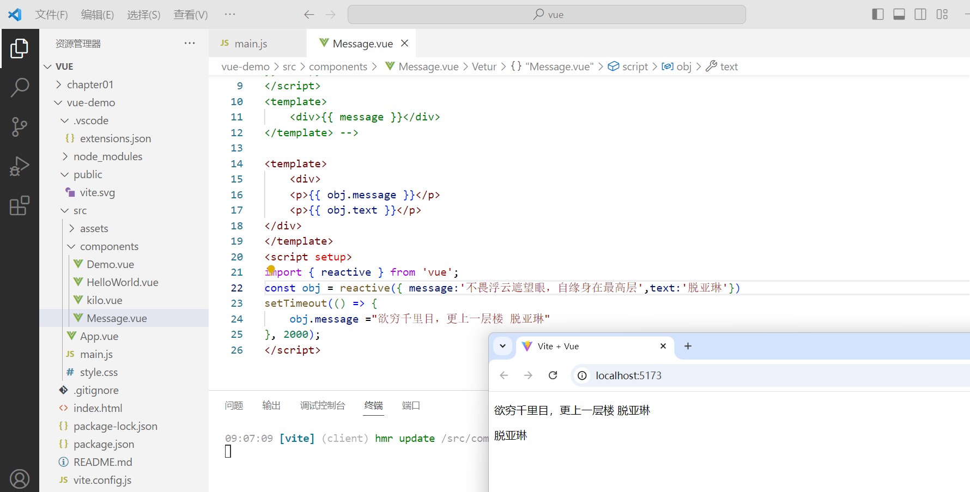Open the 查看(V) menu

click(x=191, y=15)
